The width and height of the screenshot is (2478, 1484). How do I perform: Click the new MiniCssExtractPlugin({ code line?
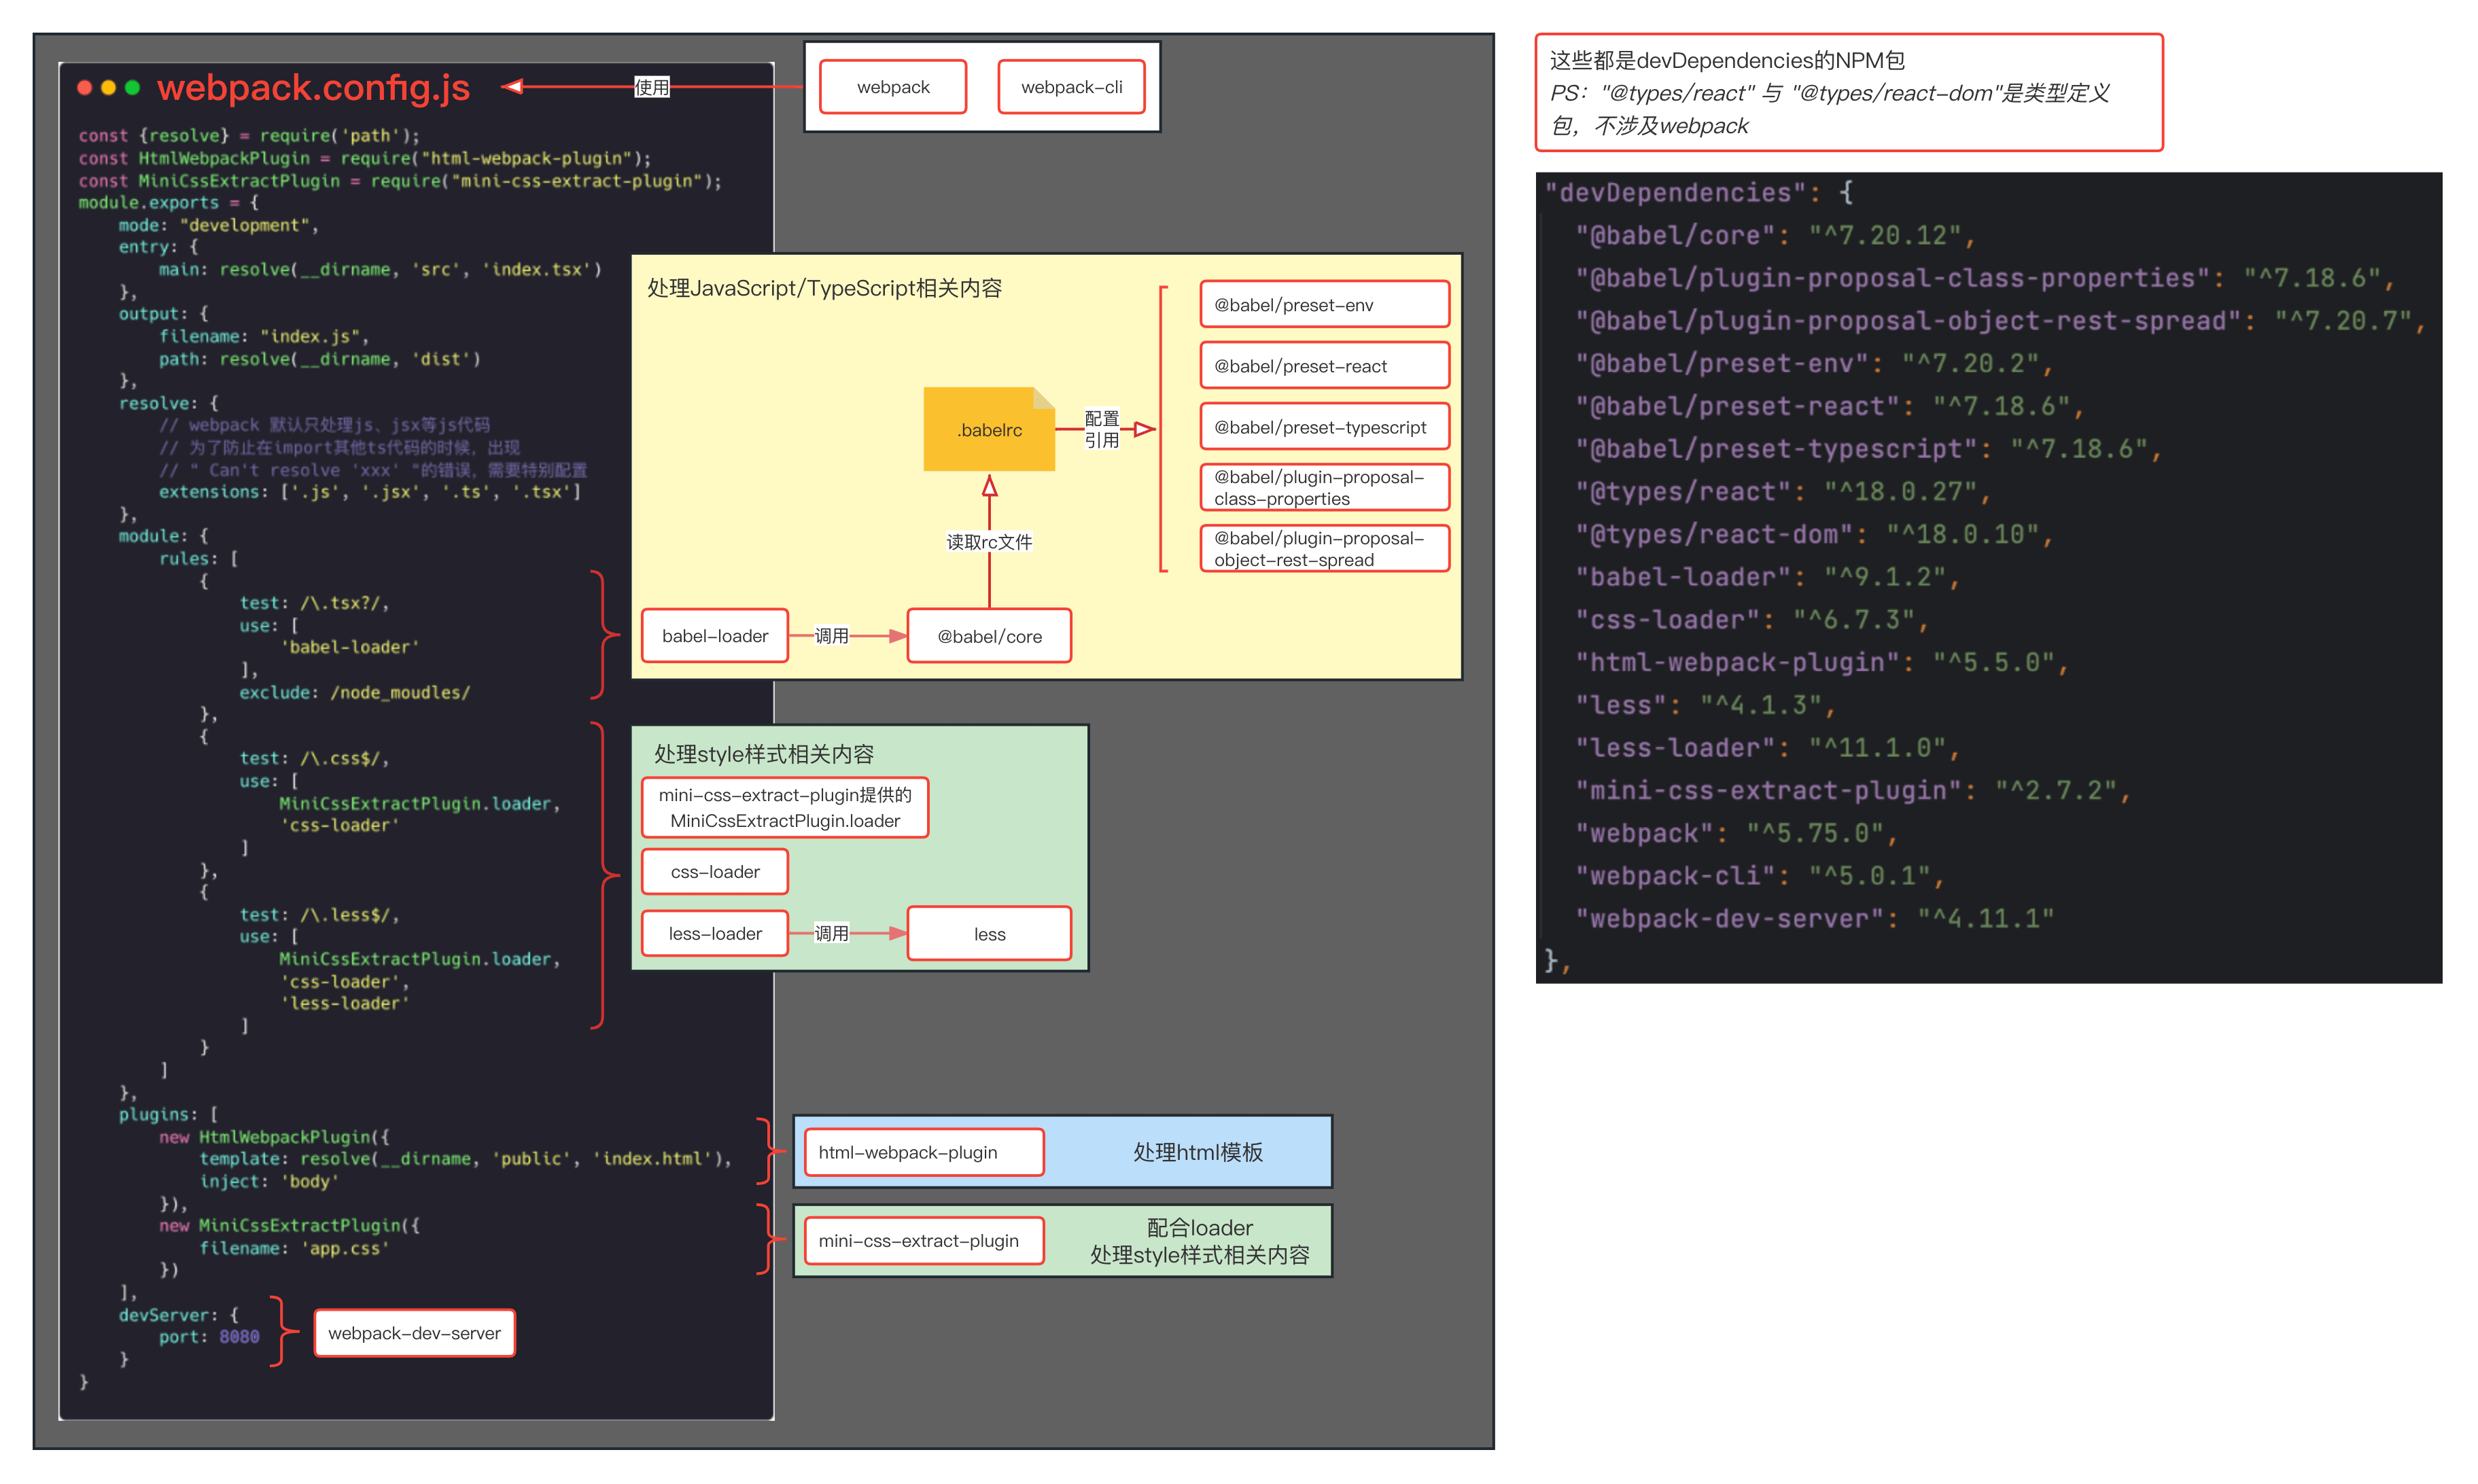point(289,1225)
